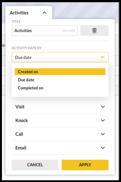
Task: Click the Activities tab title
Action: [x=19, y=13]
